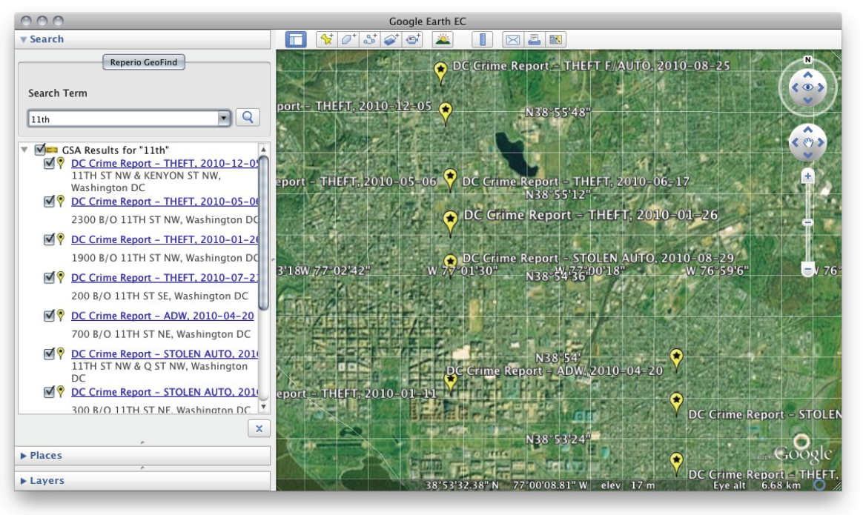Click the Print toolbar icon

coord(535,39)
